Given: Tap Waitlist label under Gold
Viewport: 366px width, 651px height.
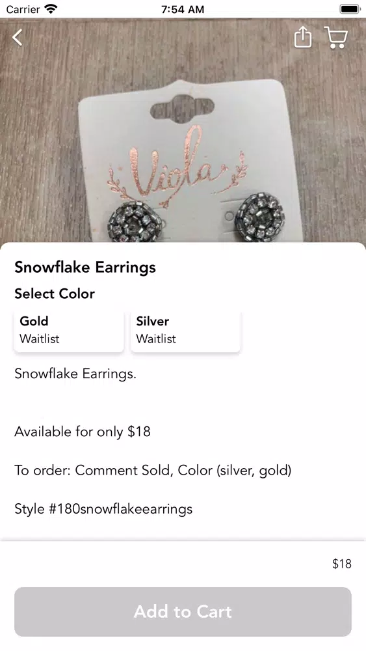Looking at the screenshot, I should pyautogui.click(x=40, y=339).
